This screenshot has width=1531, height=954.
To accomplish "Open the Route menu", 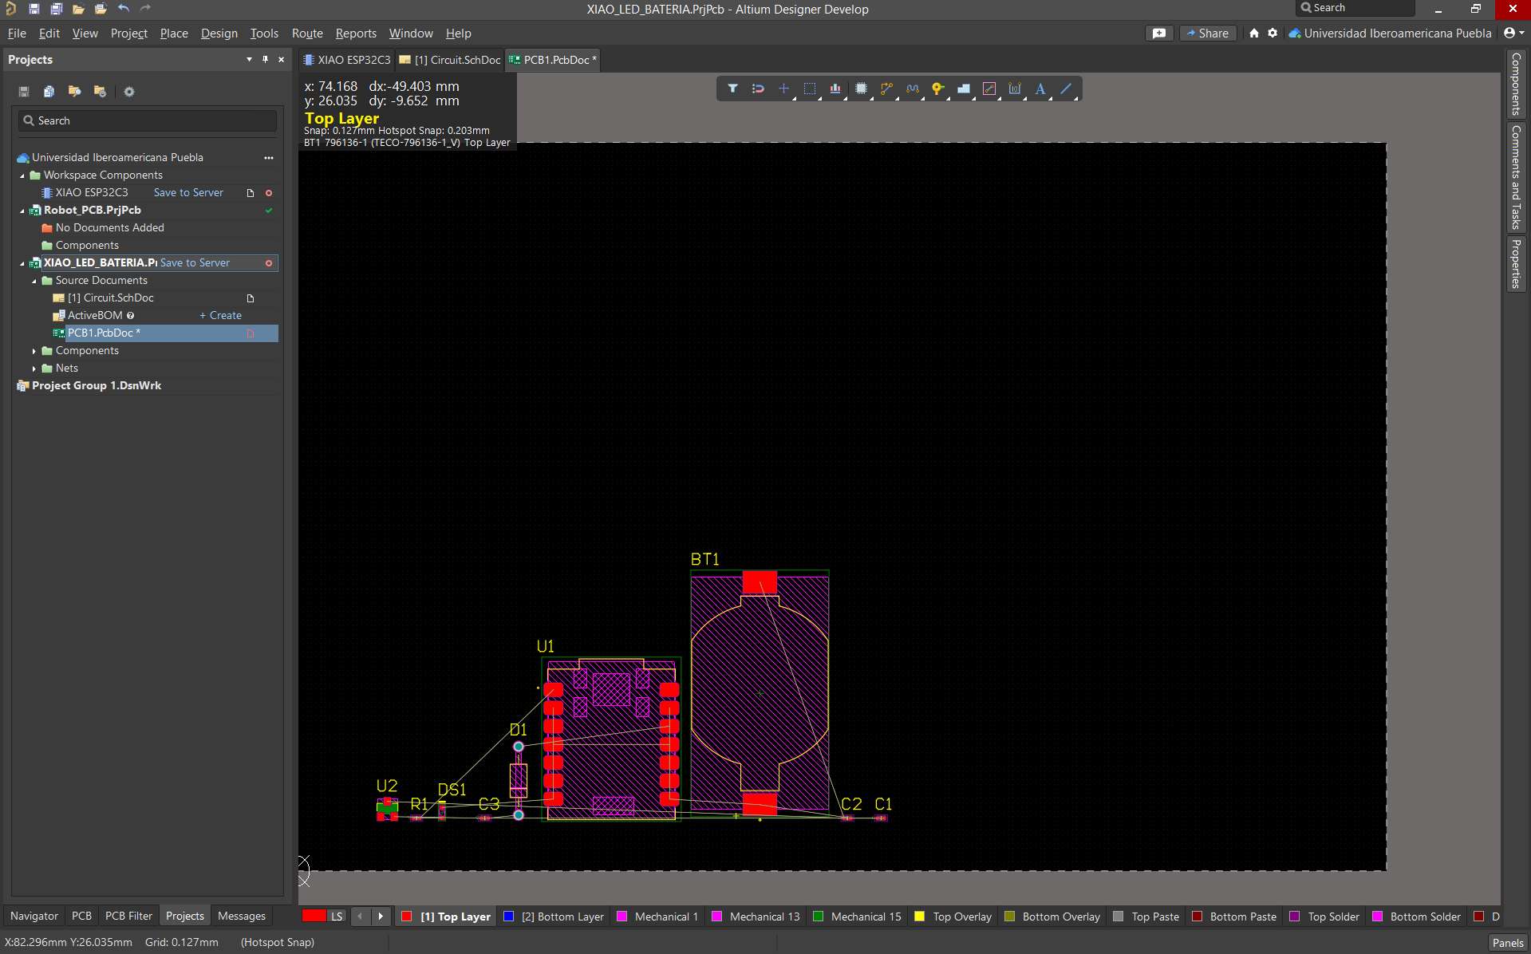I will [x=306, y=33].
